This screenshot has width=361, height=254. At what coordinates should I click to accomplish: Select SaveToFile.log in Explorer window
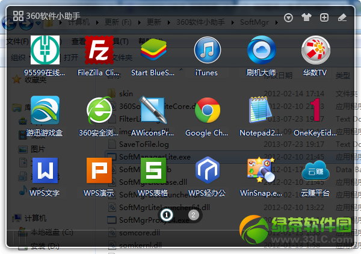point(144,144)
